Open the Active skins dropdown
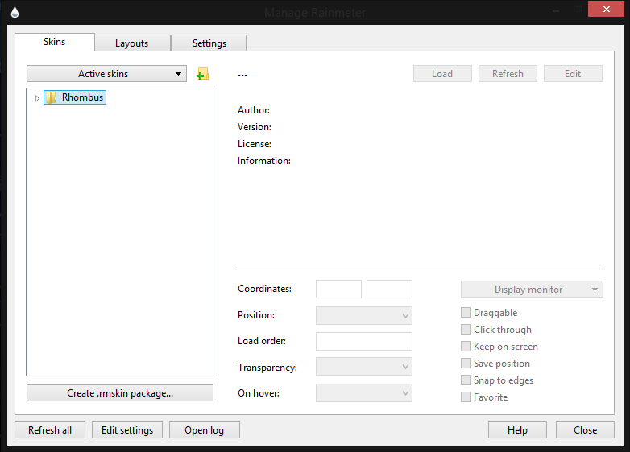 pyautogui.click(x=106, y=74)
